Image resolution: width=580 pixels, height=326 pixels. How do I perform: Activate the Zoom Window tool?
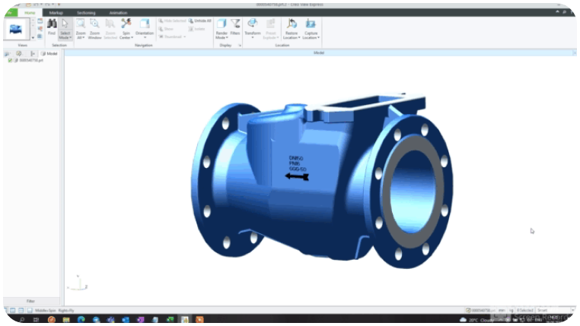[x=94, y=29]
